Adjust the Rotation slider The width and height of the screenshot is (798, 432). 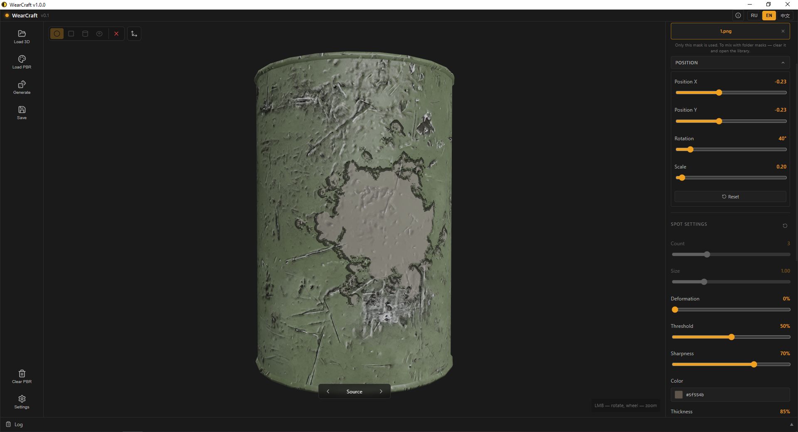[731, 149]
